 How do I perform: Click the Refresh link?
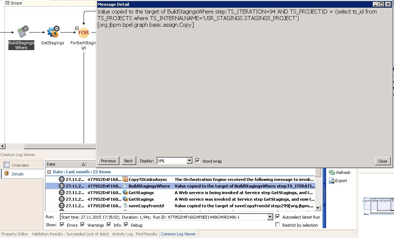(x=343, y=173)
